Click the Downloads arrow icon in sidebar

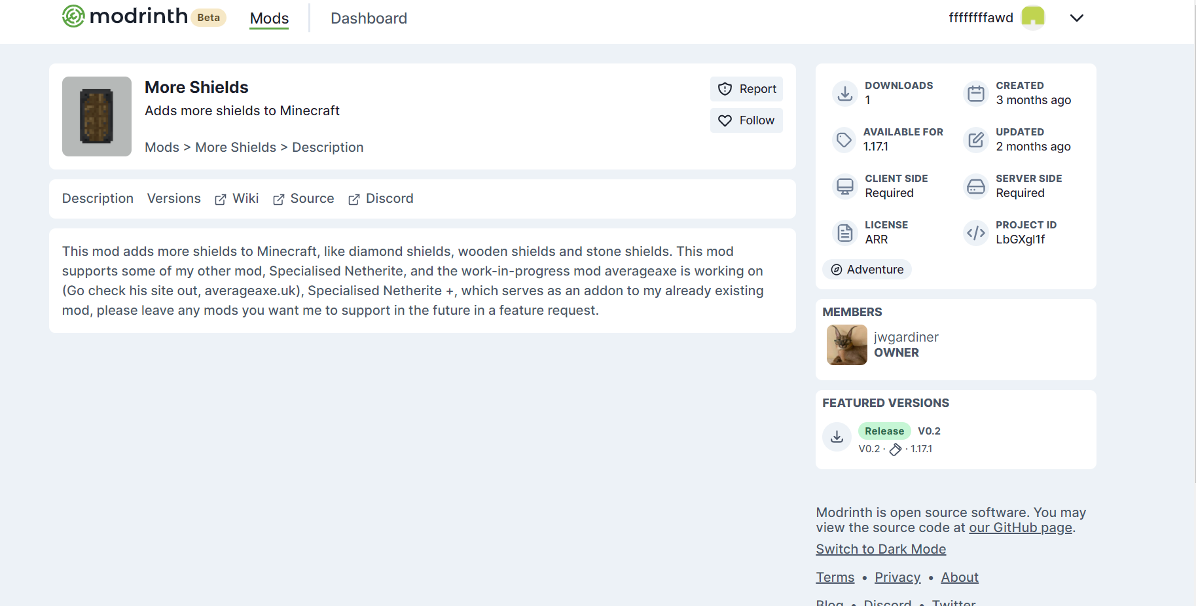pos(844,93)
